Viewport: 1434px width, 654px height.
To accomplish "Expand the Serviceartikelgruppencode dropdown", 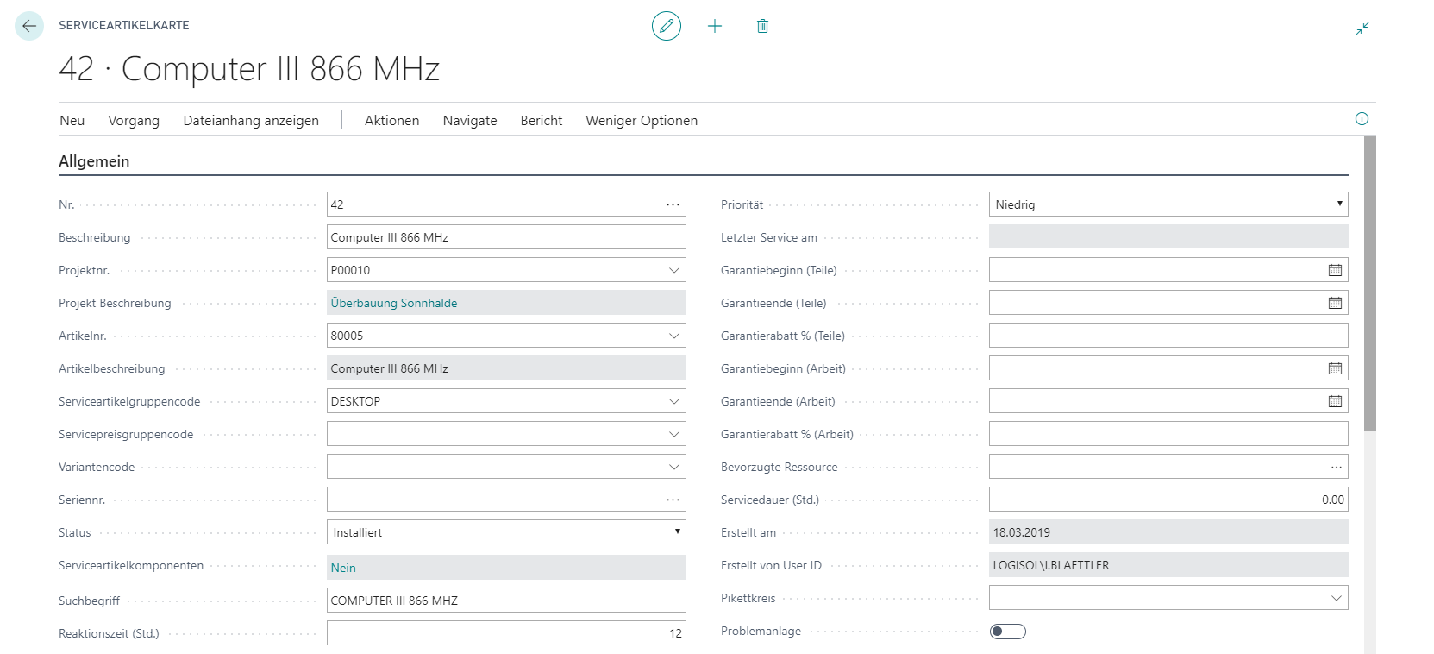I will click(x=674, y=401).
